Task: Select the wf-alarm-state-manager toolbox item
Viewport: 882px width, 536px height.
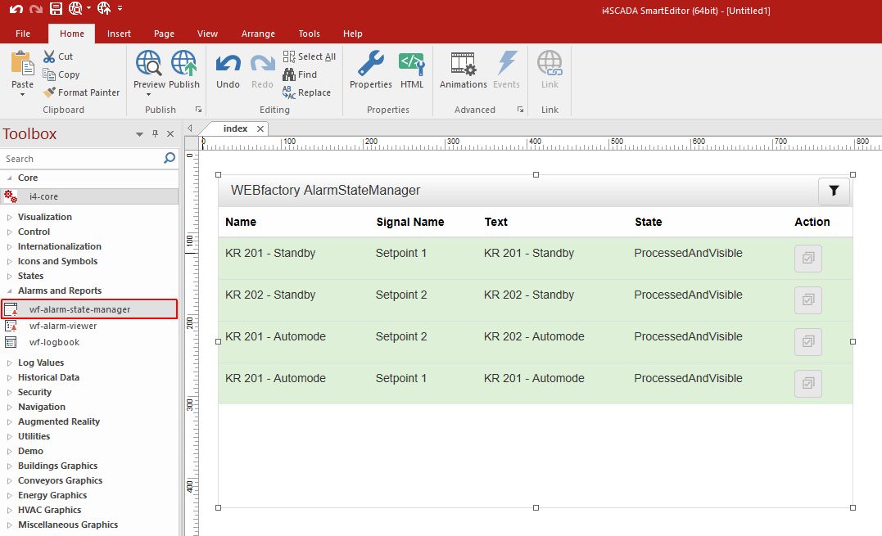Action: tap(89, 309)
